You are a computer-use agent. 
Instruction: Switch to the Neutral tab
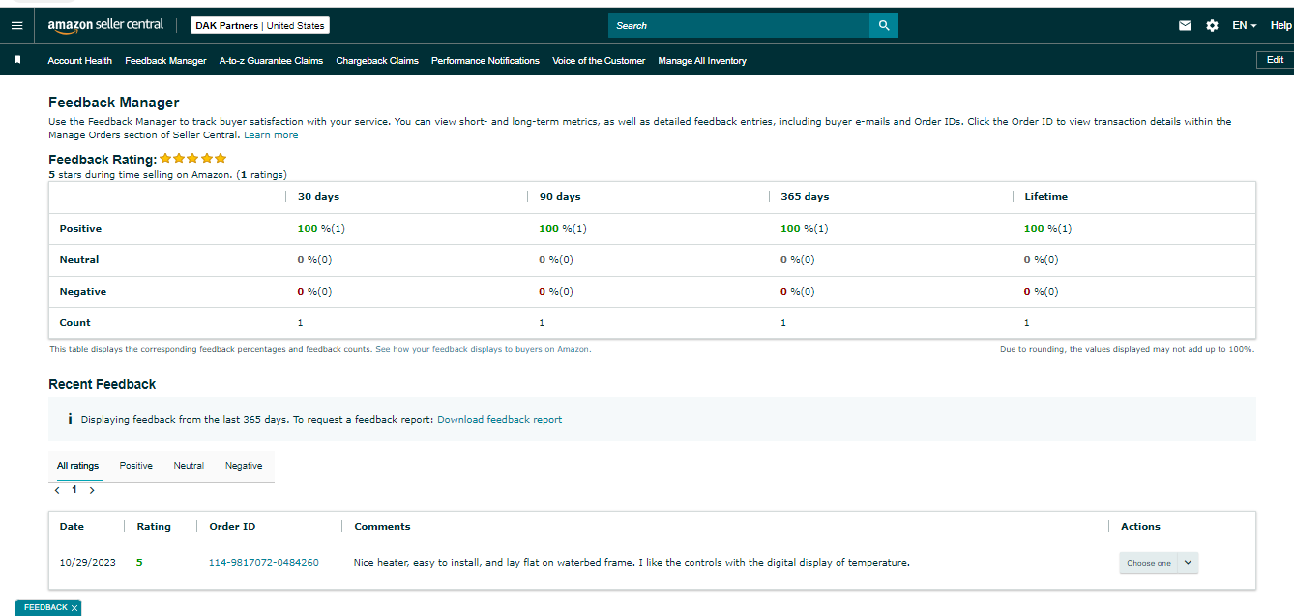point(189,466)
